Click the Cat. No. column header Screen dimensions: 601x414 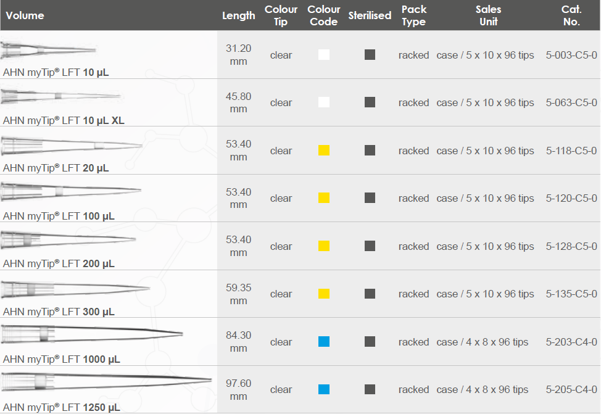[571, 15]
